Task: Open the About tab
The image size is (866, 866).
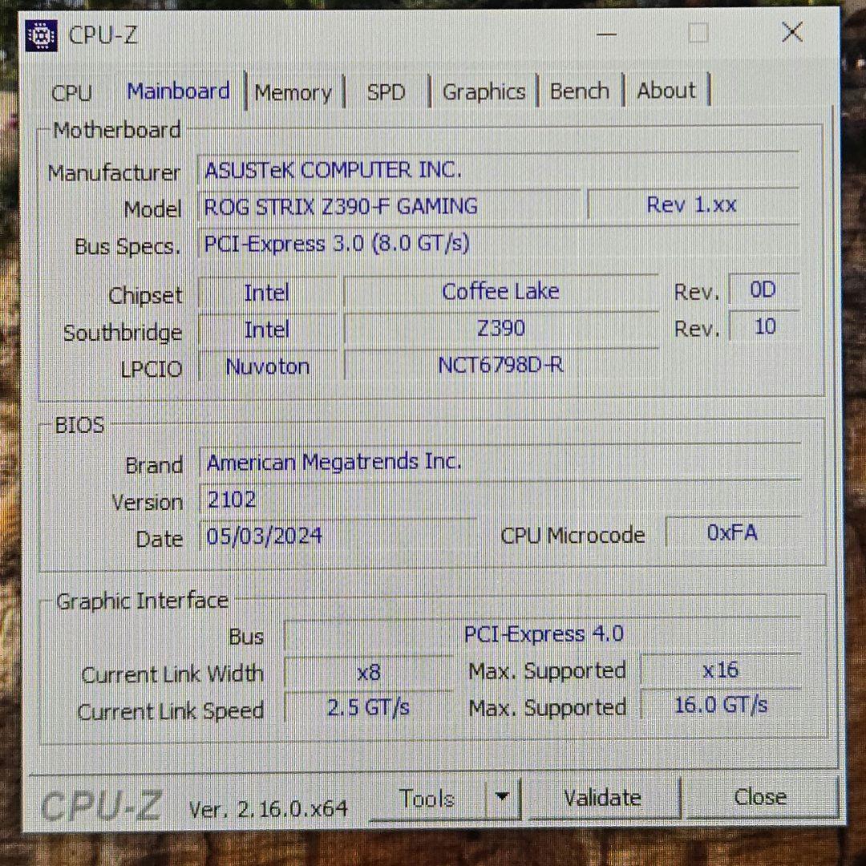Action: pyautogui.click(x=666, y=91)
